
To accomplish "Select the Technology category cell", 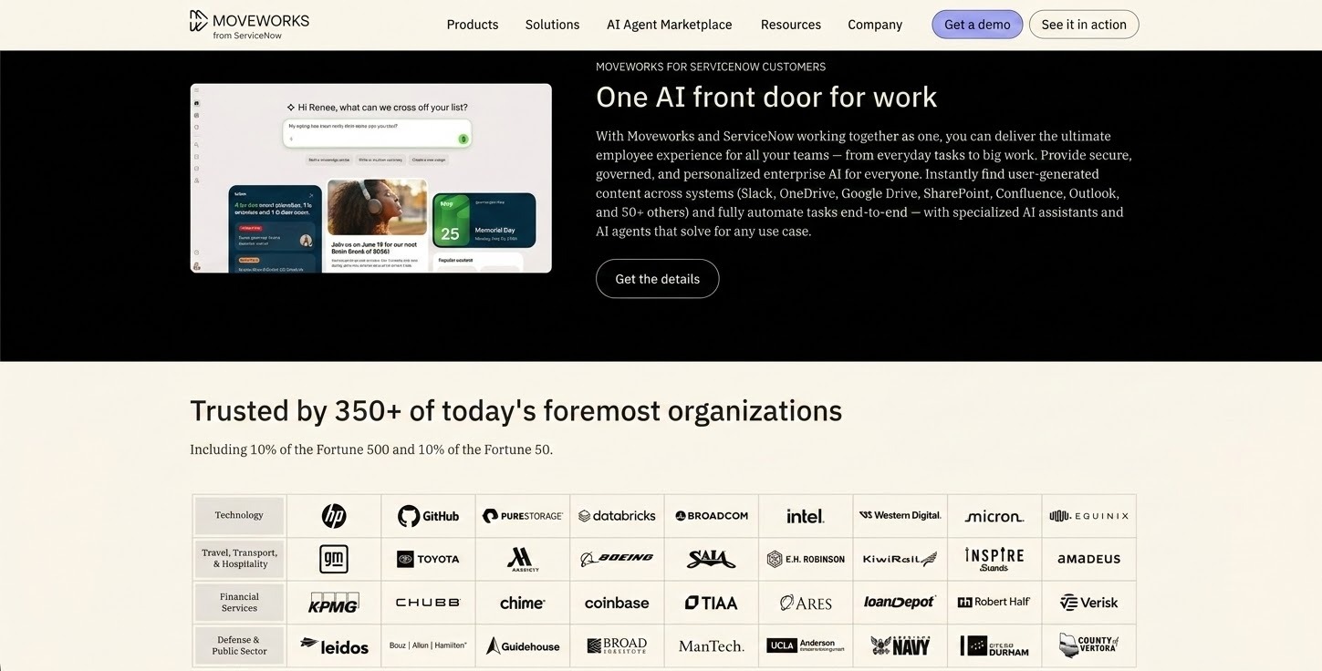I will tap(239, 516).
